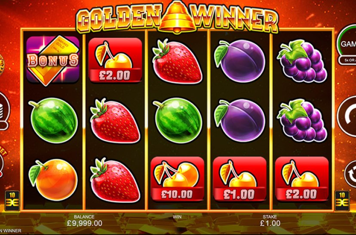Click the Stake £1.00 display

pos(270,220)
